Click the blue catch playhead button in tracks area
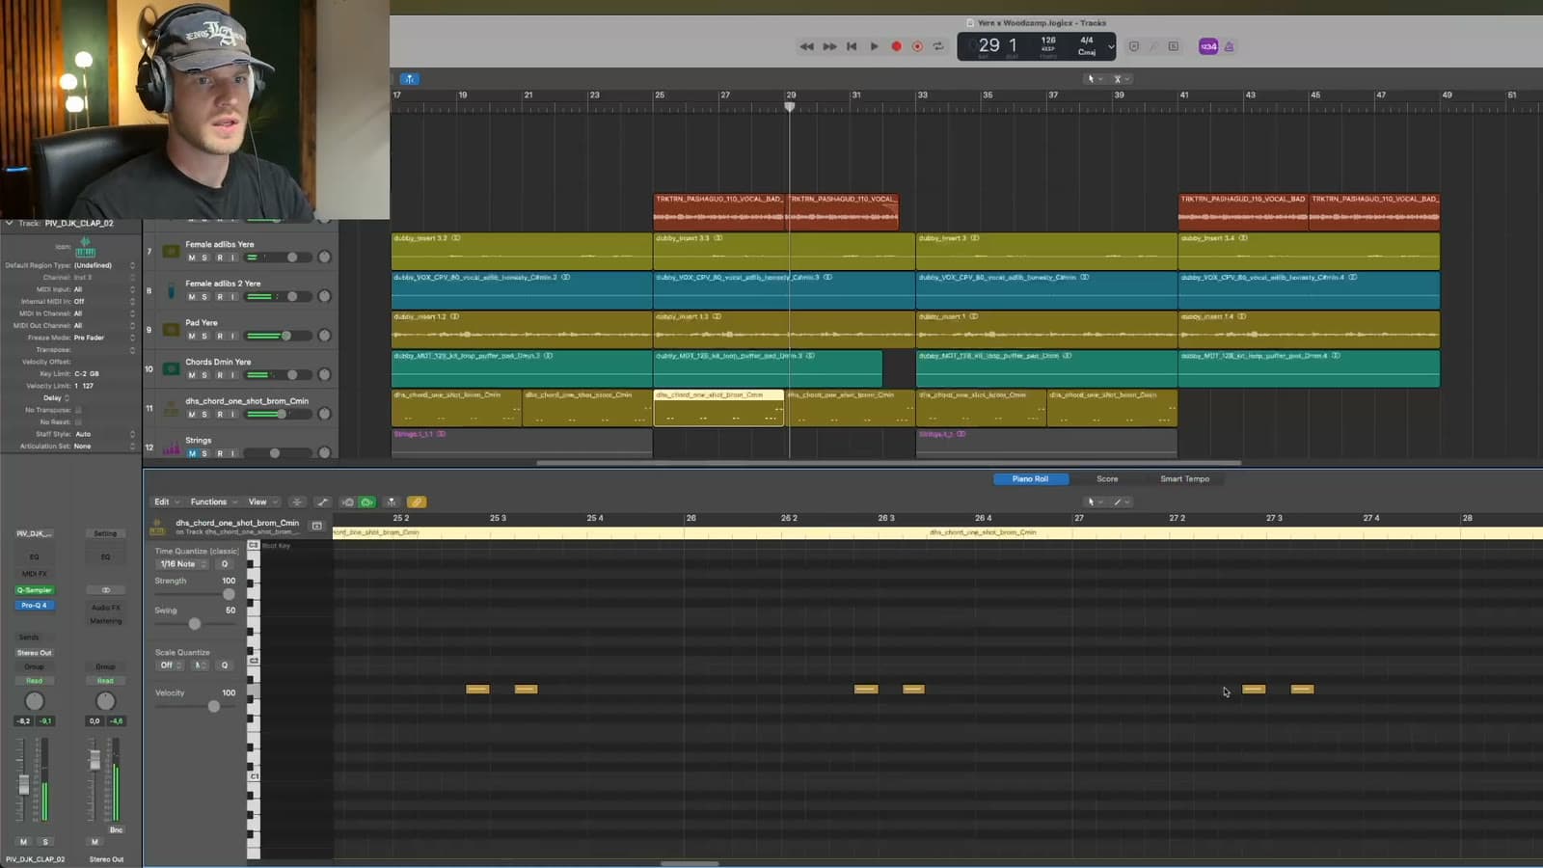 409,79
